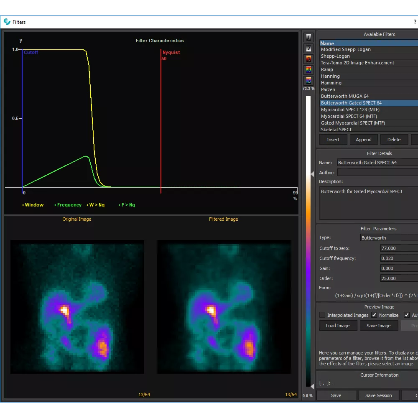Click the blue Cutoff marker label

(31, 52)
